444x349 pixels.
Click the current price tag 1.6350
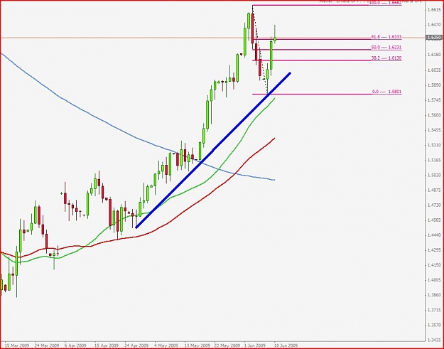coord(434,38)
